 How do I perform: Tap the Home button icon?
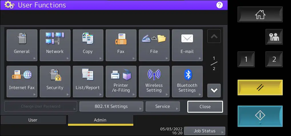(260, 15)
